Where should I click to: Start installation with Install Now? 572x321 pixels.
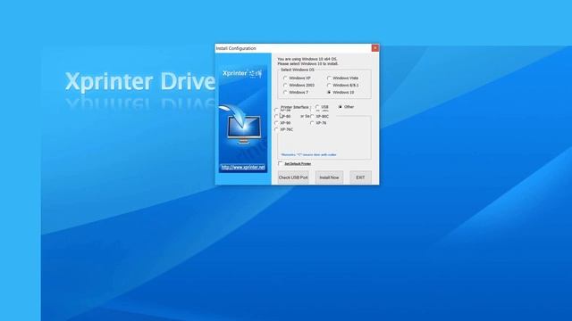[329, 177]
